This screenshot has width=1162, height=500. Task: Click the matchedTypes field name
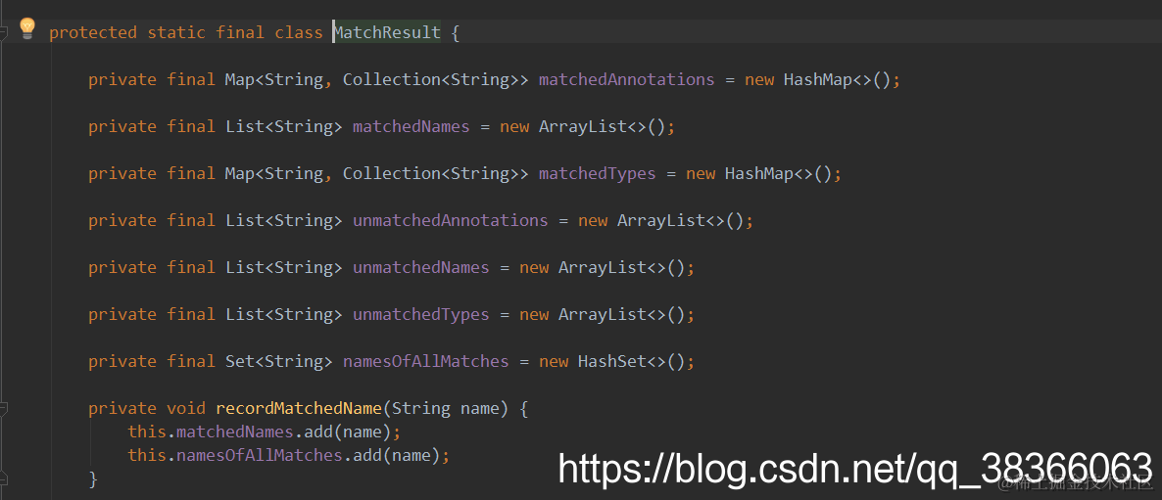pos(598,174)
